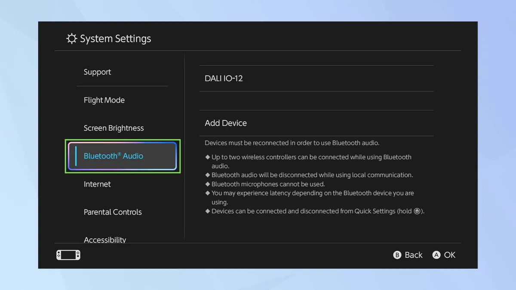
Task: Open Parental Controls from the sidebar
Action: coord(113,212)
